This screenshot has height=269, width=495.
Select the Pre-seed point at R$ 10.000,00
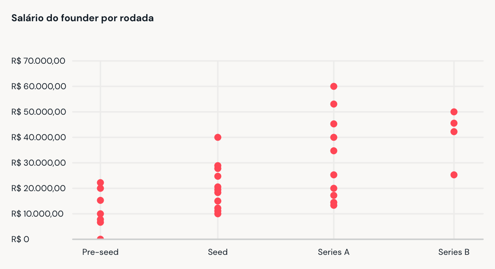tap(100, 214)
